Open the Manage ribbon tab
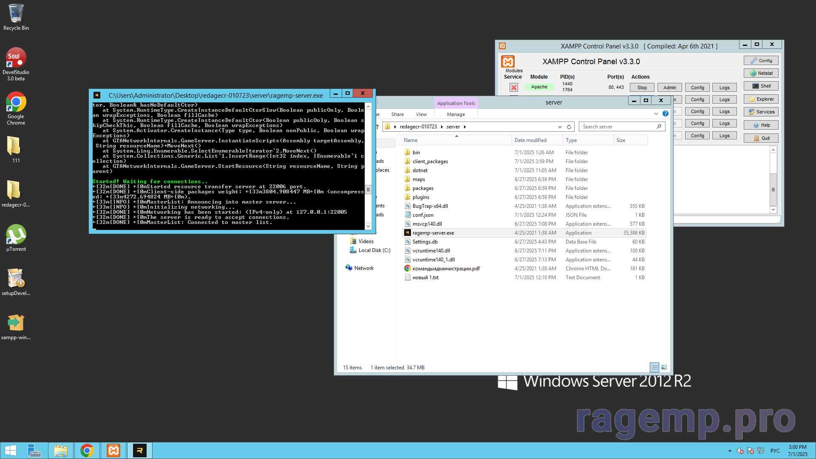The height and width of the screenshot is (459, 816). (x=456, y=114)
